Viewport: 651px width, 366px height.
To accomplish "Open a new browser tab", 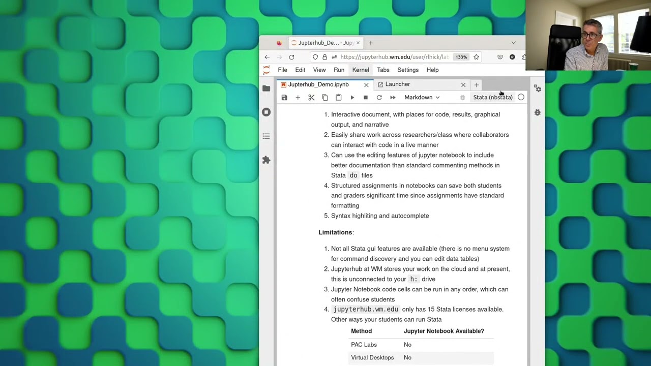I will click(371, 43).
